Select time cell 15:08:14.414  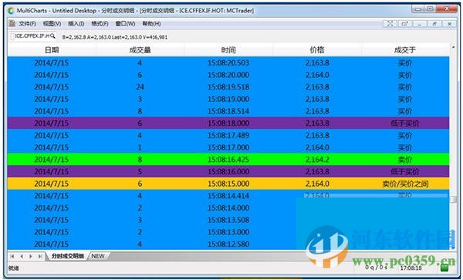coord(228,196)
